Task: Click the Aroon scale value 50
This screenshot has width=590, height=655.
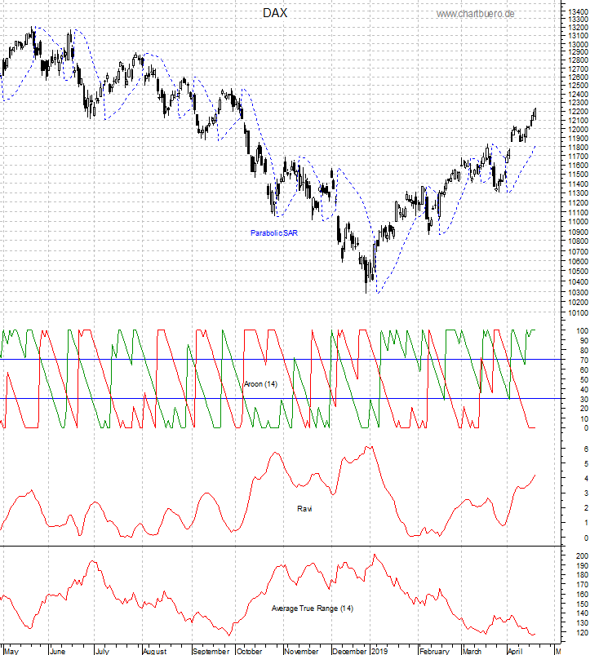Action: pos(583,380)
